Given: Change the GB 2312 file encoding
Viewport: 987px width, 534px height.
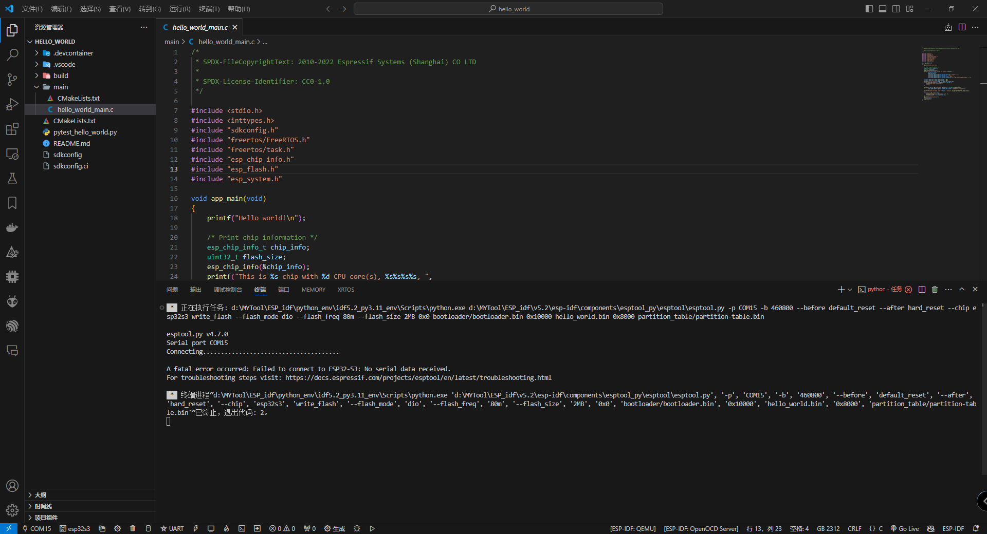Looking at the screenshot, I should pos(828,528).
